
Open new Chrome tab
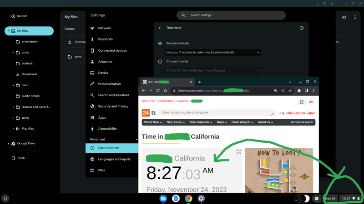tap(200, 82)
